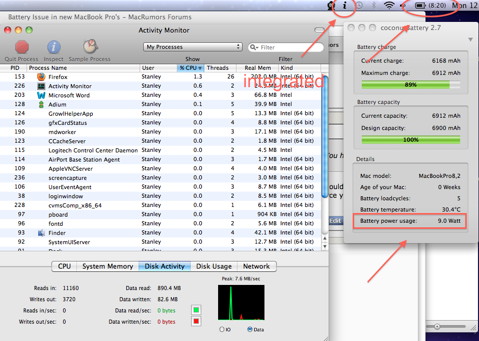
Task: Open the My Processes dropdown
Action: [x=193, y=47]
